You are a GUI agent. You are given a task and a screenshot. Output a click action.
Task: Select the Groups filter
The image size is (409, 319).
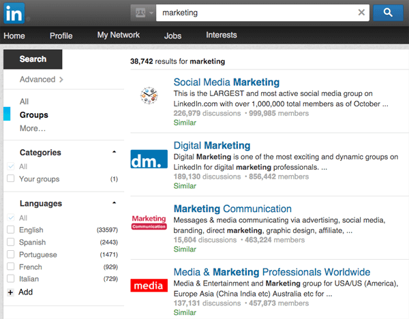[x=34, y=115]
